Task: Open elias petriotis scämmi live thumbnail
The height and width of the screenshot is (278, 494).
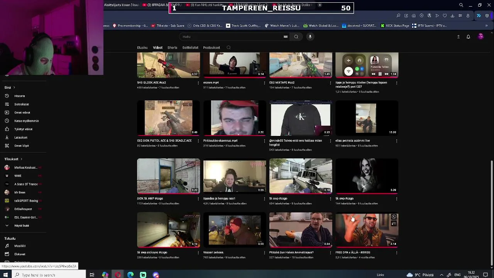Action: 366,118
